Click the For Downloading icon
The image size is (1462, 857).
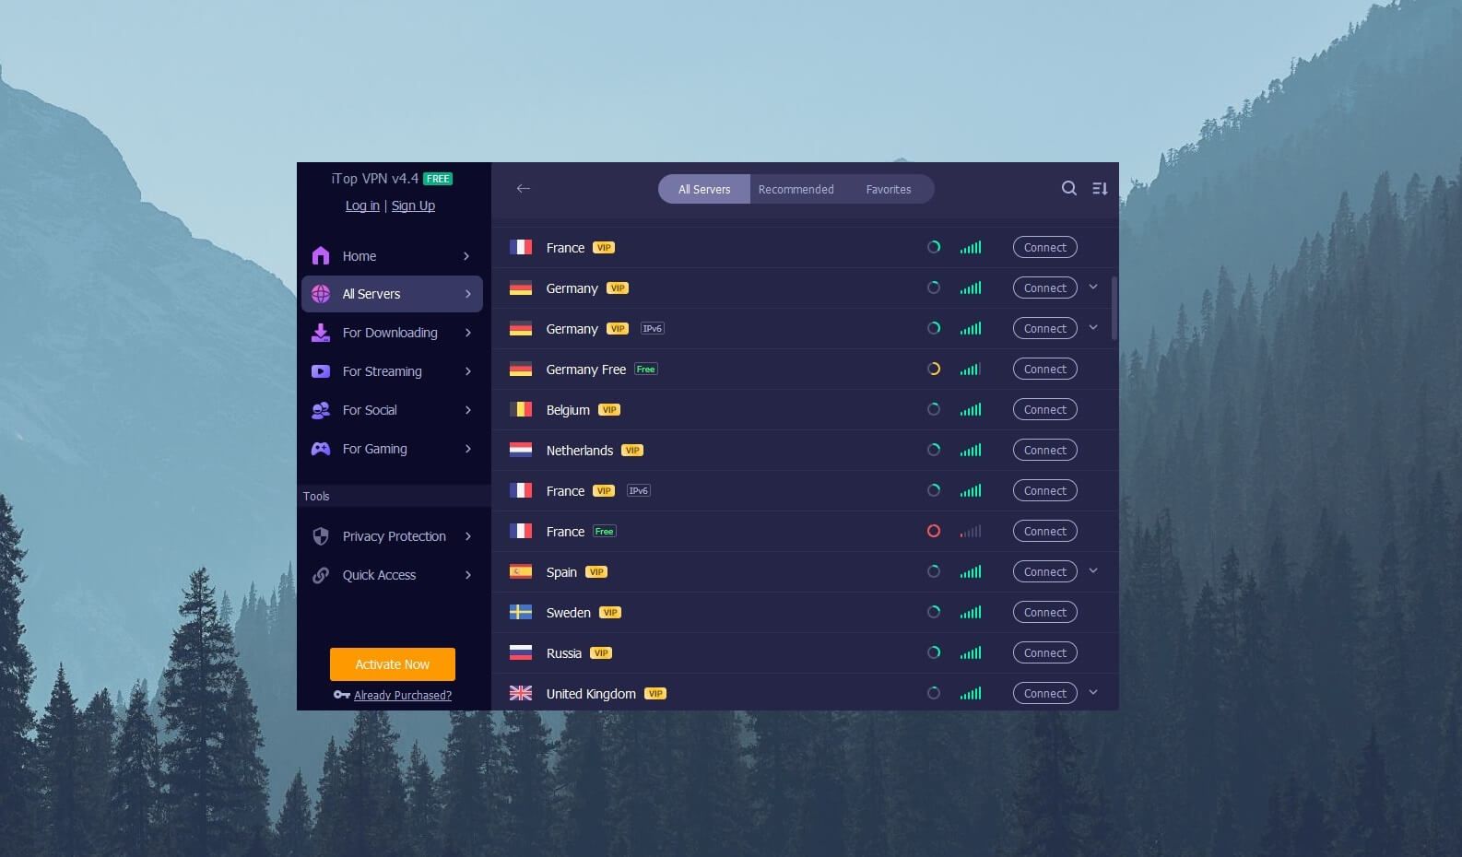point(321,333)
